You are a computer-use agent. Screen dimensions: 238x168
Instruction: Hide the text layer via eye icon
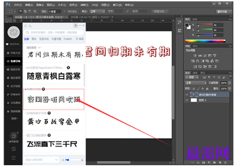pos(187,94)
